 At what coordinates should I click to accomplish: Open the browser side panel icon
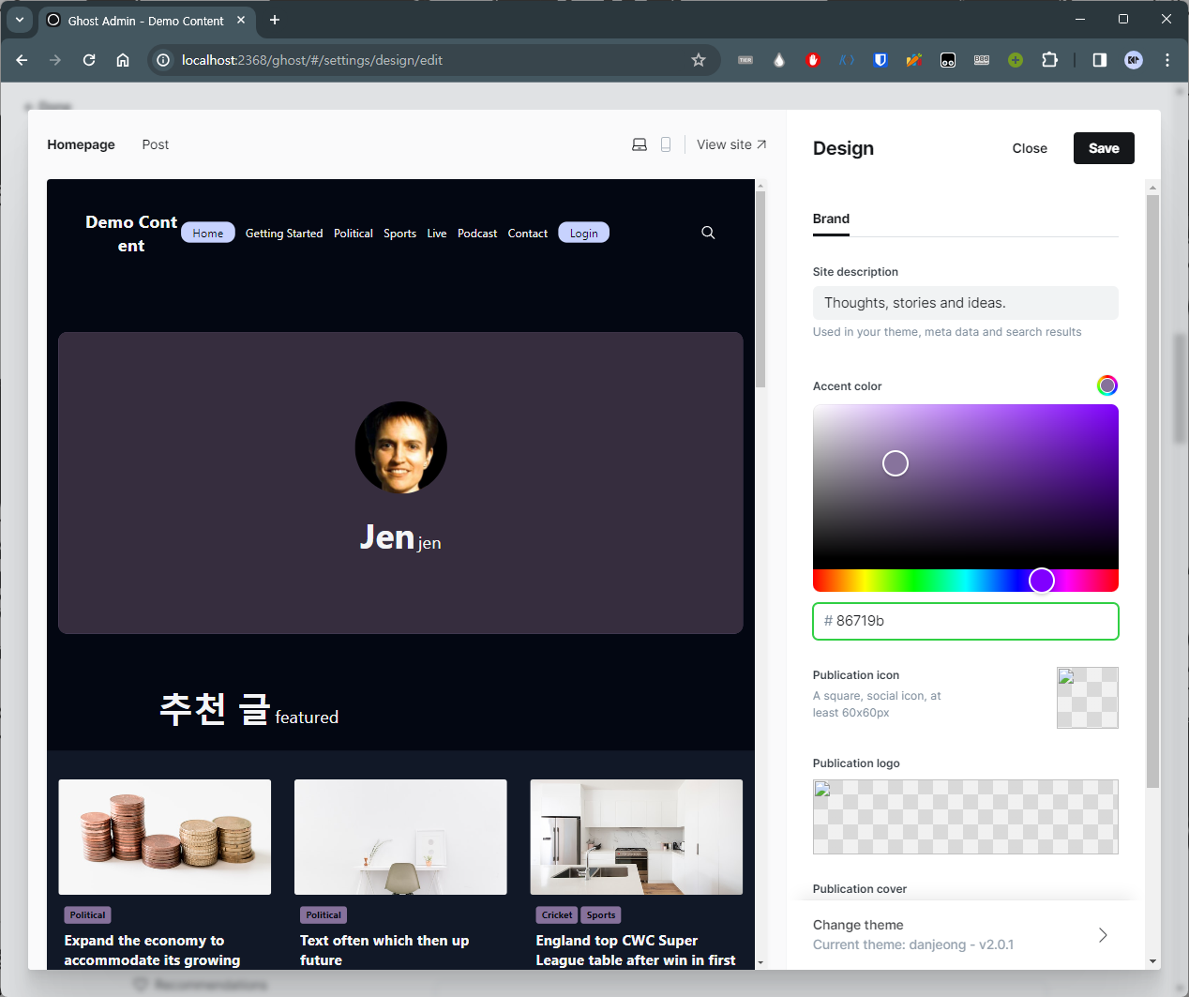(x=1098, y=59)
